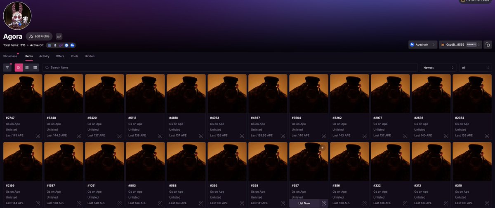Open the thumbnail of item #322
Screen dimensions: 495x208
[x=390, y=161]
